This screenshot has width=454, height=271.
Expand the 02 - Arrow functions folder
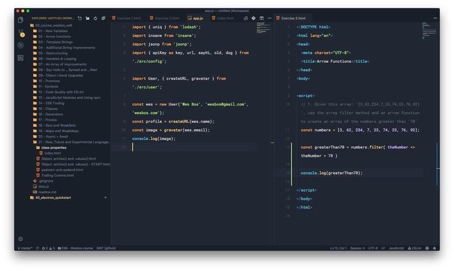[x=54, y=36]
